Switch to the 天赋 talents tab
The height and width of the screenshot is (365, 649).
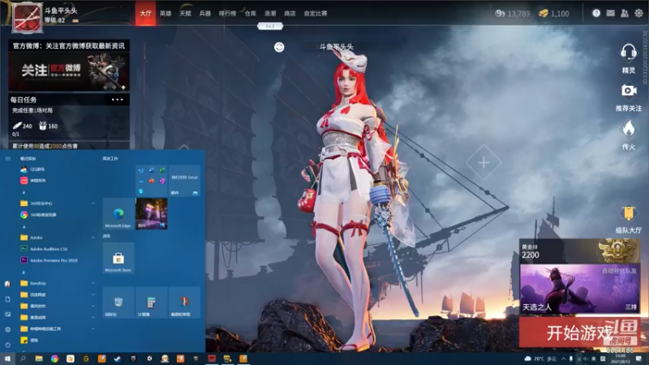point(185,13)
